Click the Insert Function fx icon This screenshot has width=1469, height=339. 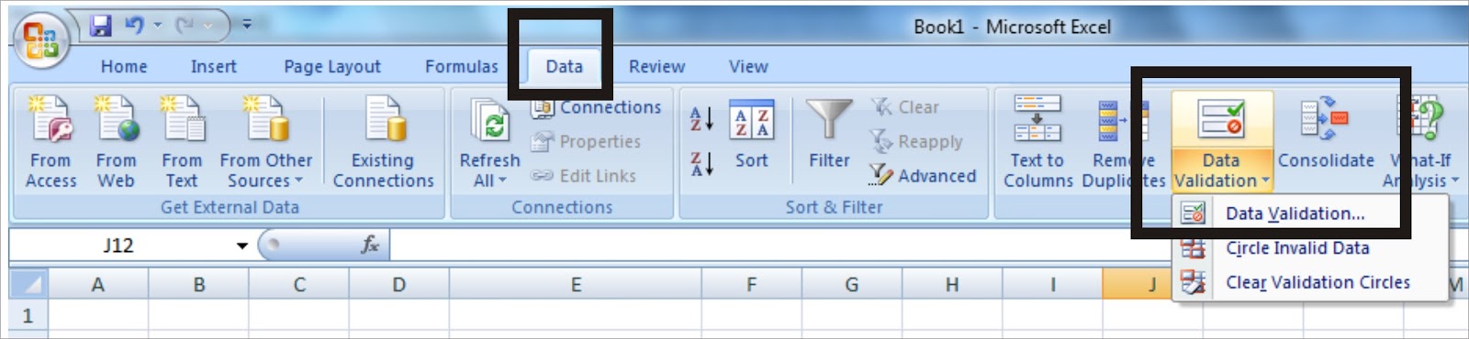tap(370, 246)
